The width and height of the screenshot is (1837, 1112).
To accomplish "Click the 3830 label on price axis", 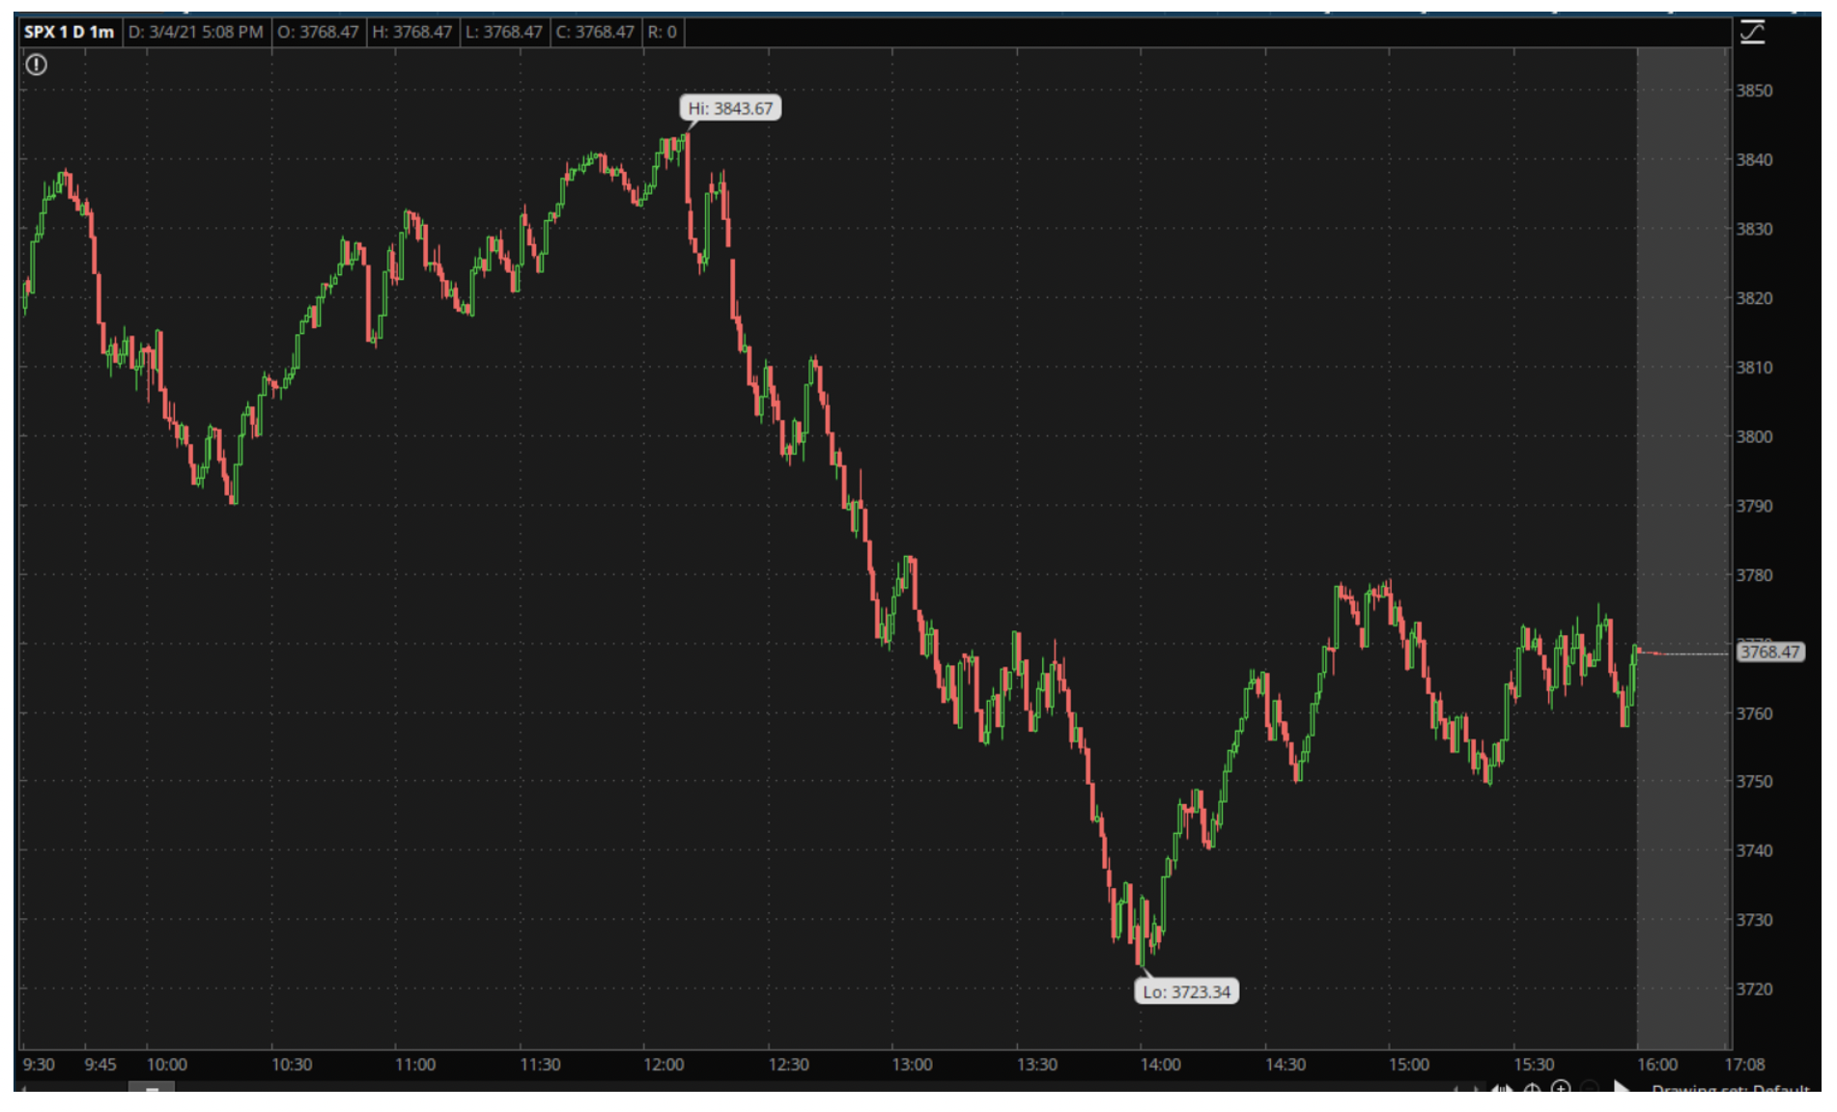I will click(1755, 229).
